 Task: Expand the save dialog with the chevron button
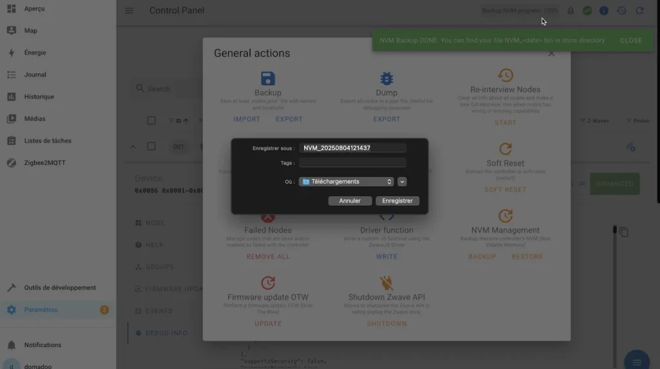402,182
